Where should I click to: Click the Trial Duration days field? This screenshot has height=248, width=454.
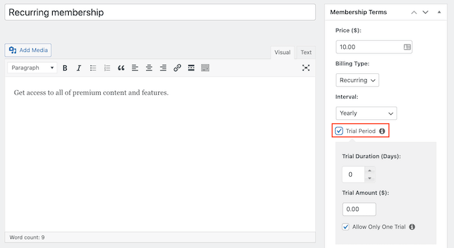[354, 175]
